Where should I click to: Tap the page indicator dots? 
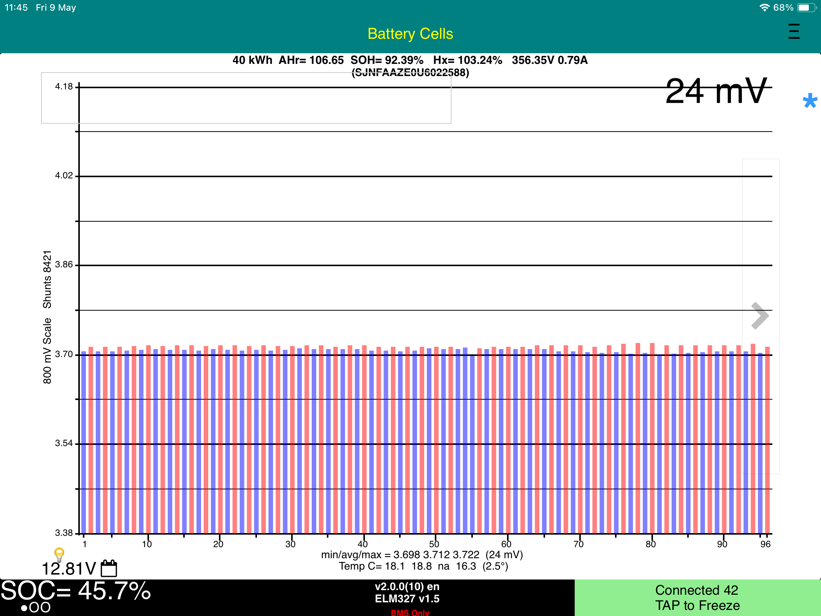point(35,608)
